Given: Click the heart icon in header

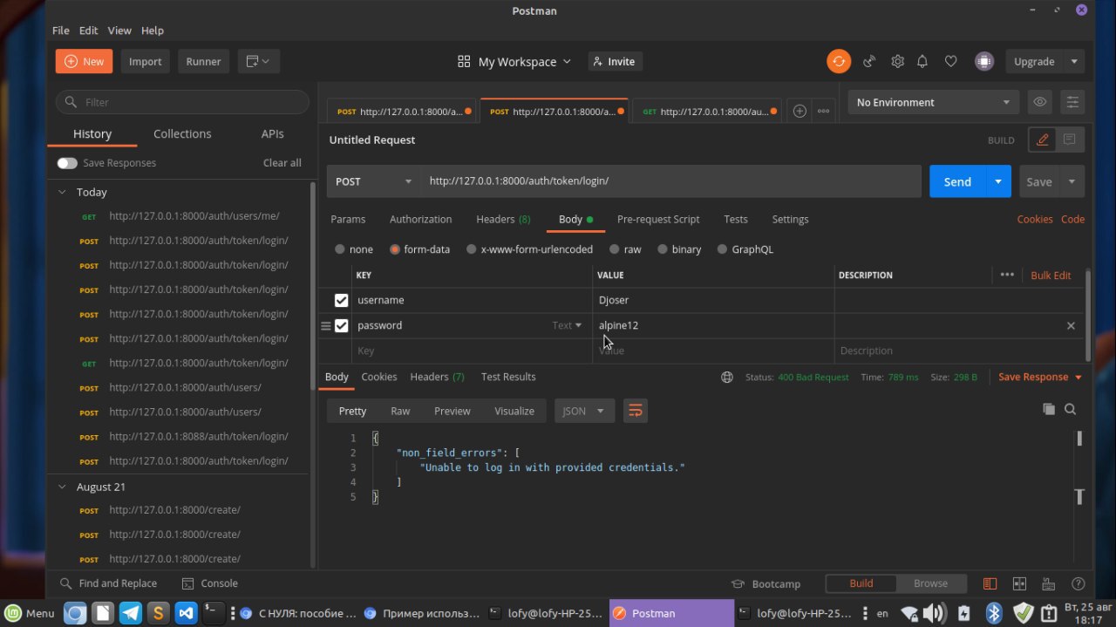Looking at the screenshot, I should coord(951,61).
